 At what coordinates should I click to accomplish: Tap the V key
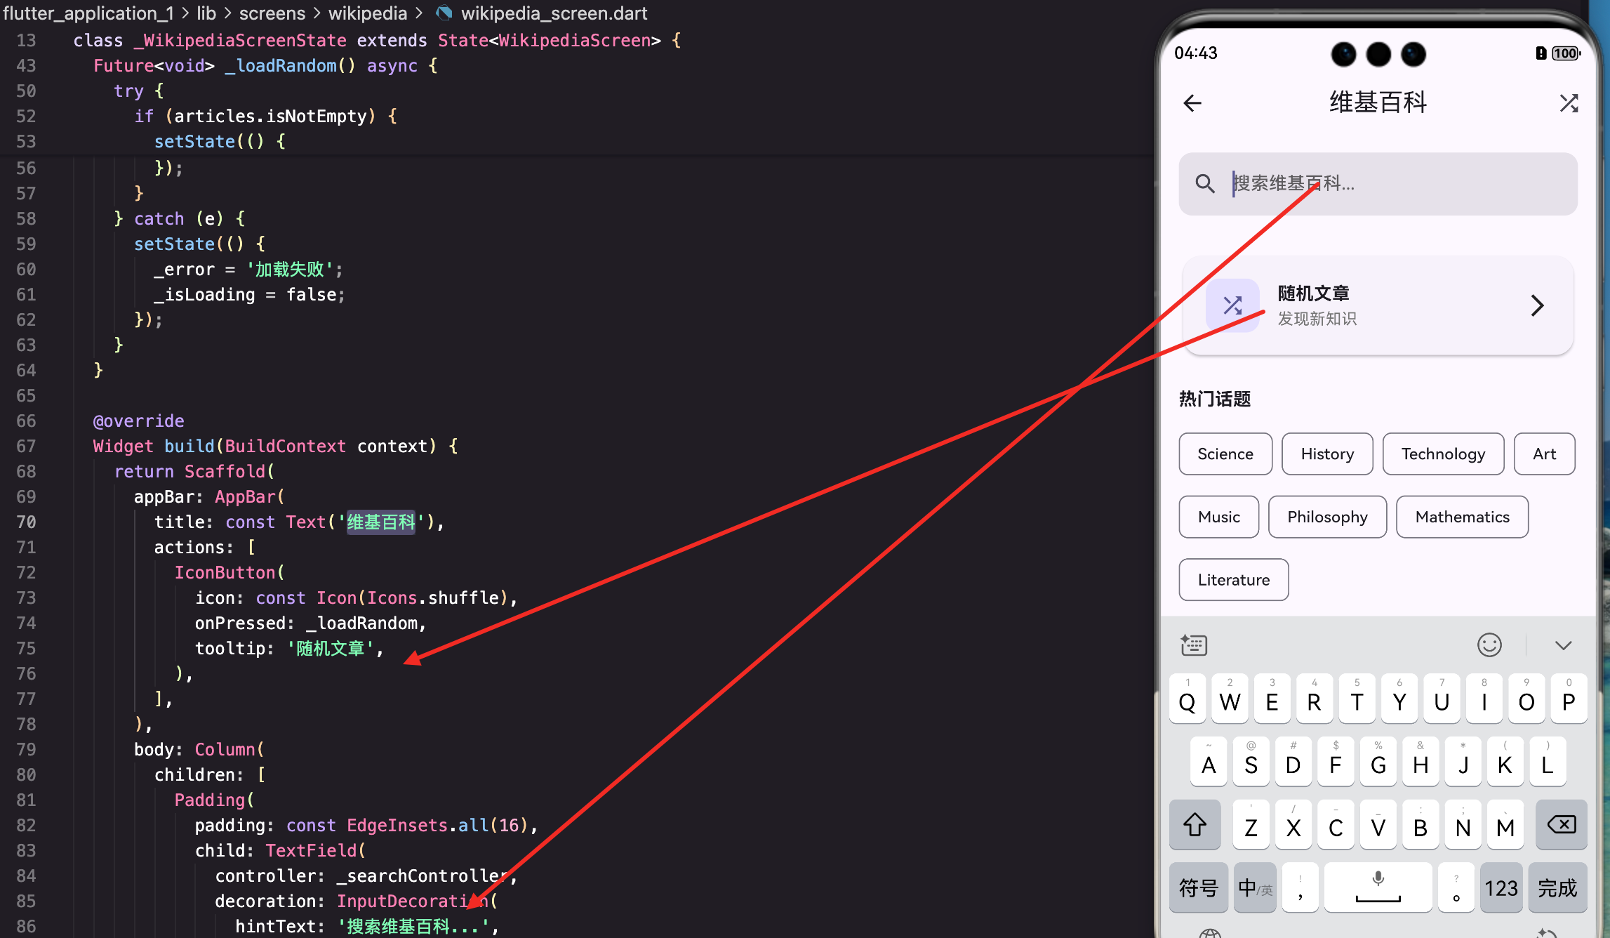pyautogui.click(x=1378, y=824)
